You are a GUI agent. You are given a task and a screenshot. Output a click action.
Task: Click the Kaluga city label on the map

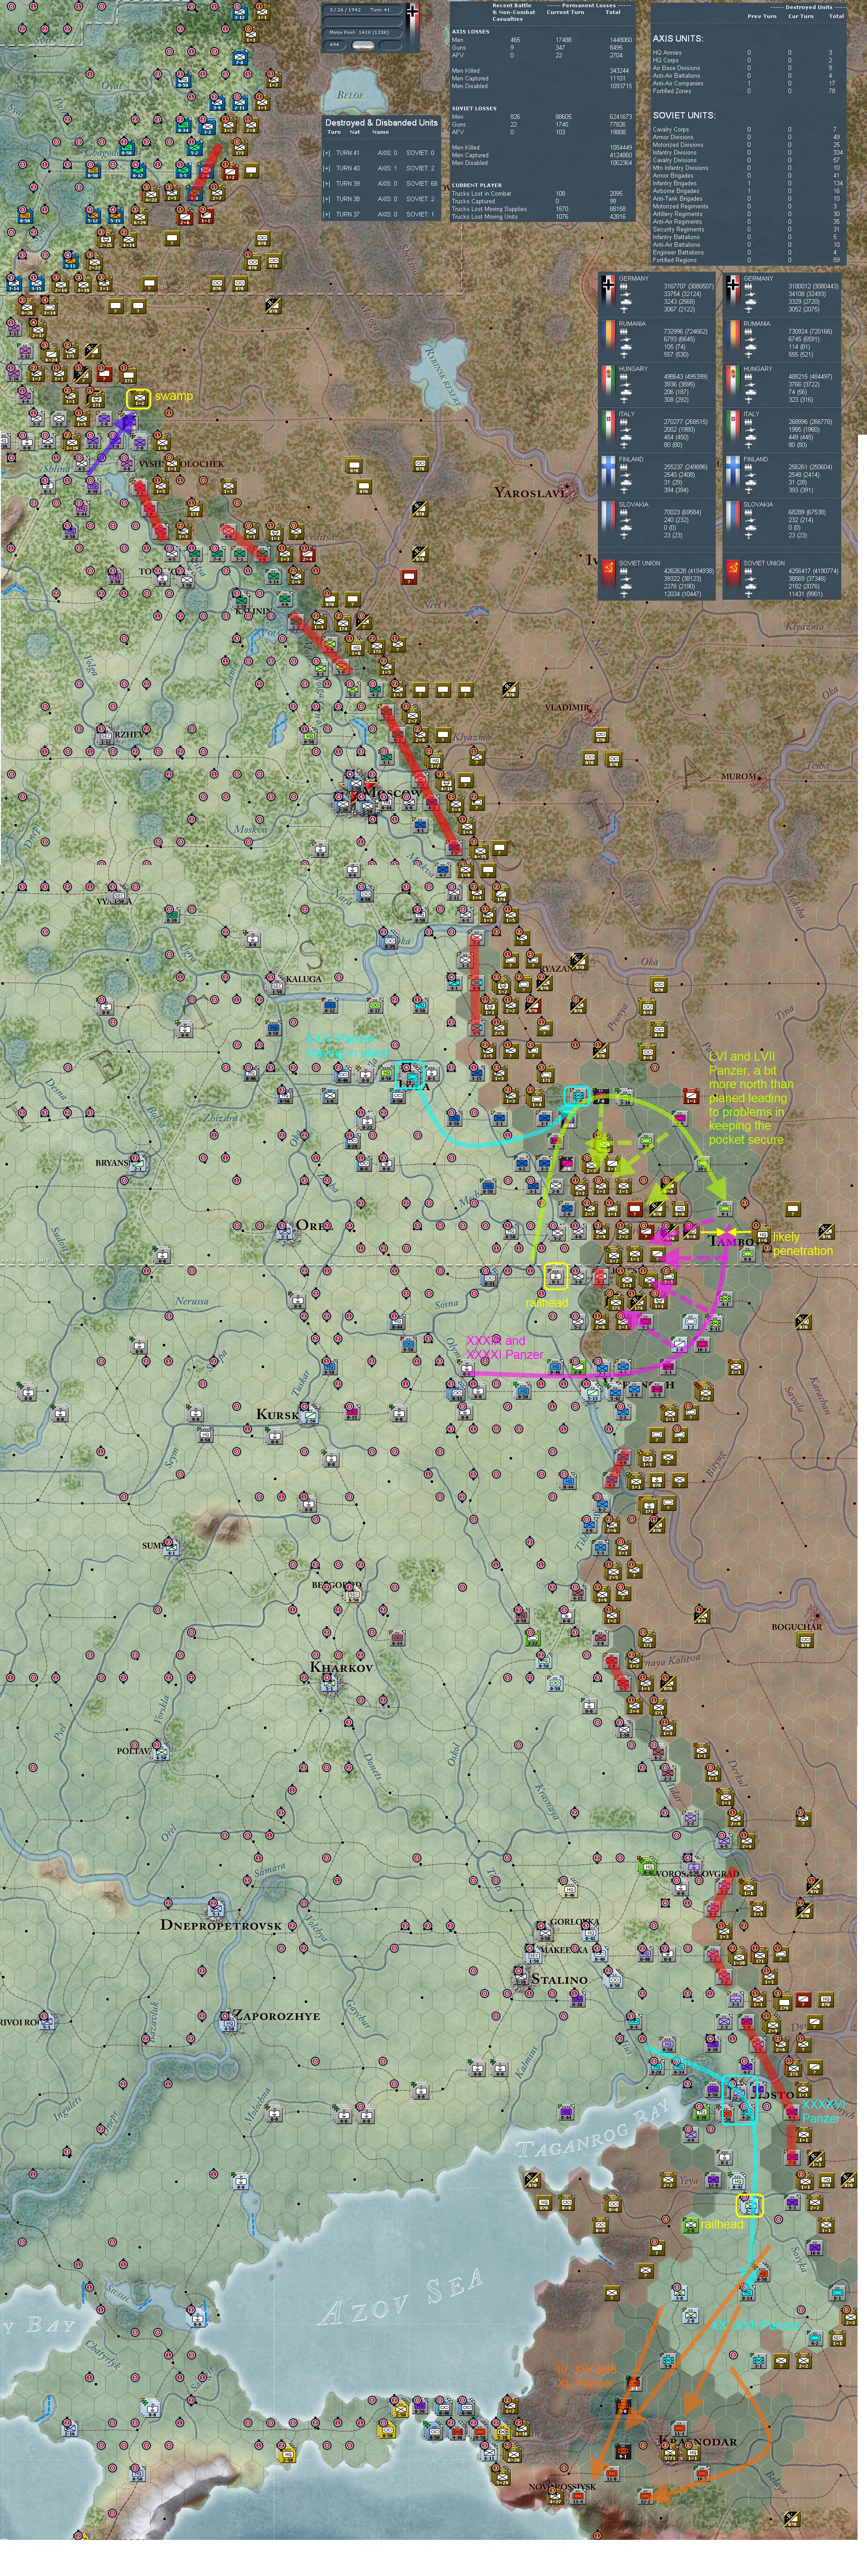(303, 978)
